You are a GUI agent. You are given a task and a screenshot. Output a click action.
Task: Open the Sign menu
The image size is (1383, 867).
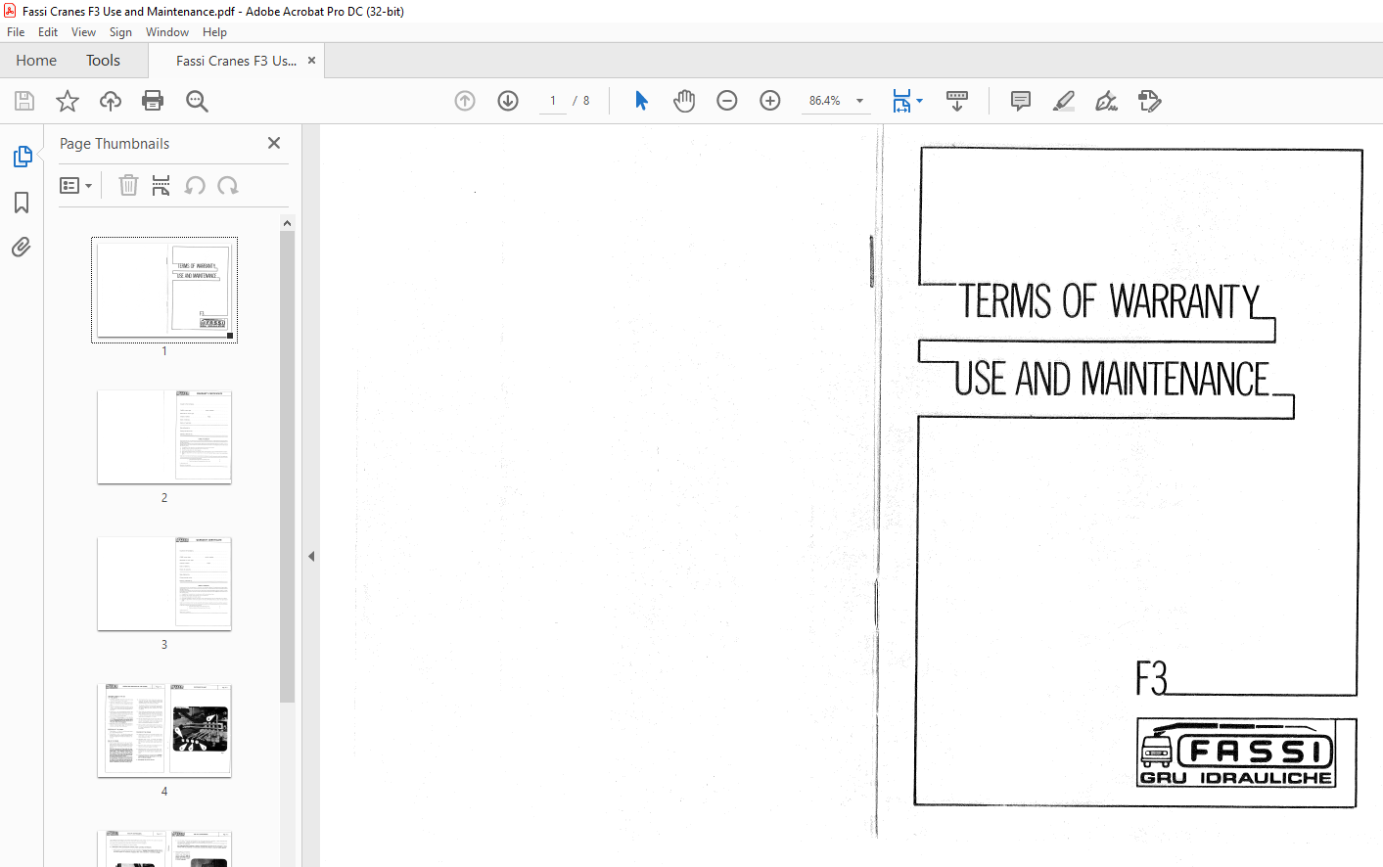pyautogui.click(x=120, y=32)
